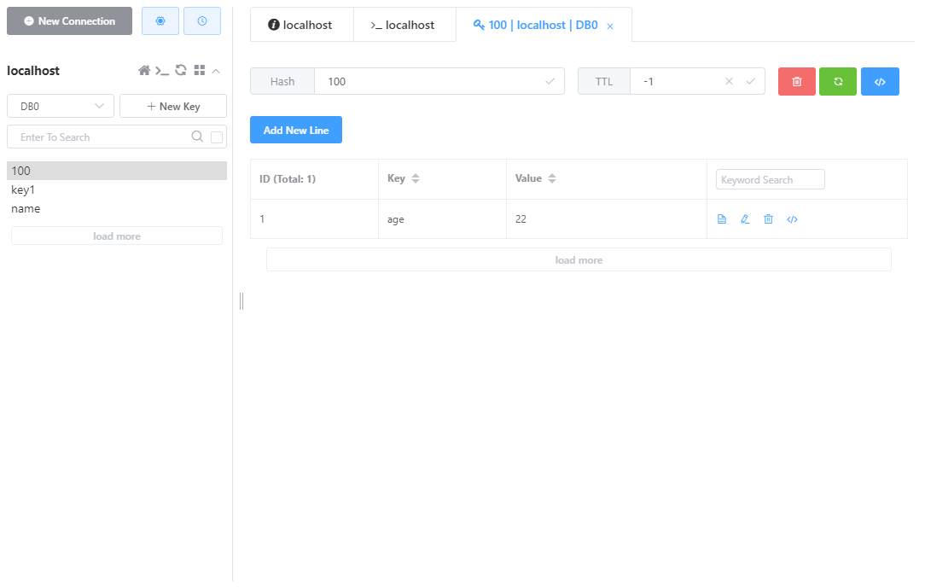
Task: Select the name key in list
Action: pos(117,209)
